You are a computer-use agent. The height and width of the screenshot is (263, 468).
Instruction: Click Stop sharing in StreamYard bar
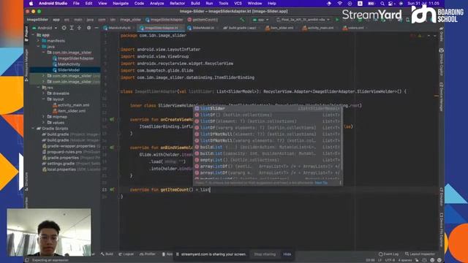tap(265, 254)
